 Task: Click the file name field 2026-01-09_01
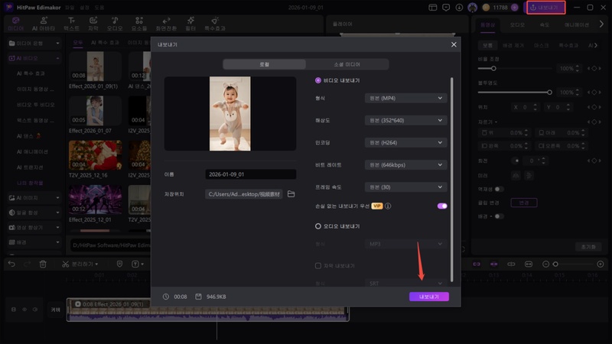coord(250,174)
